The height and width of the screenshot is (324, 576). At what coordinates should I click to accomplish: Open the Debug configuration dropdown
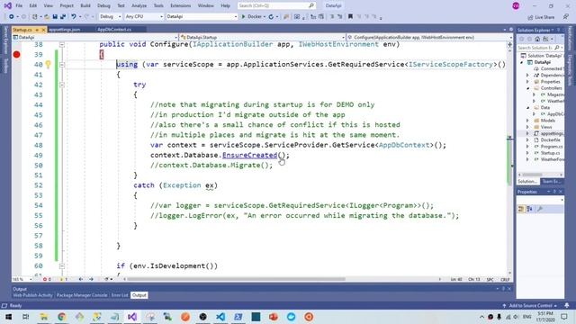click(x=110, y=16)
